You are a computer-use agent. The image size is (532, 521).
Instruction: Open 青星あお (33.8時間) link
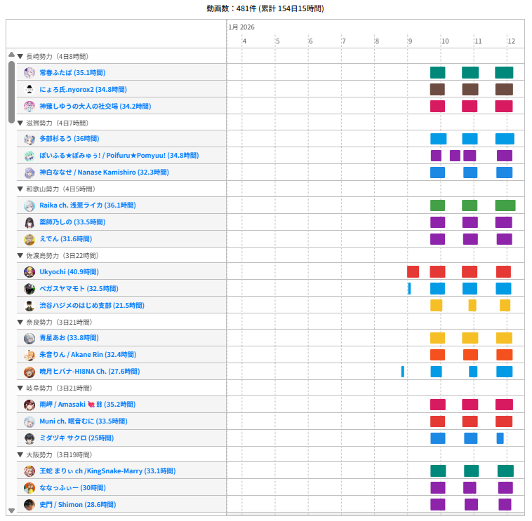pyautogui.click(x=69, y=337)
